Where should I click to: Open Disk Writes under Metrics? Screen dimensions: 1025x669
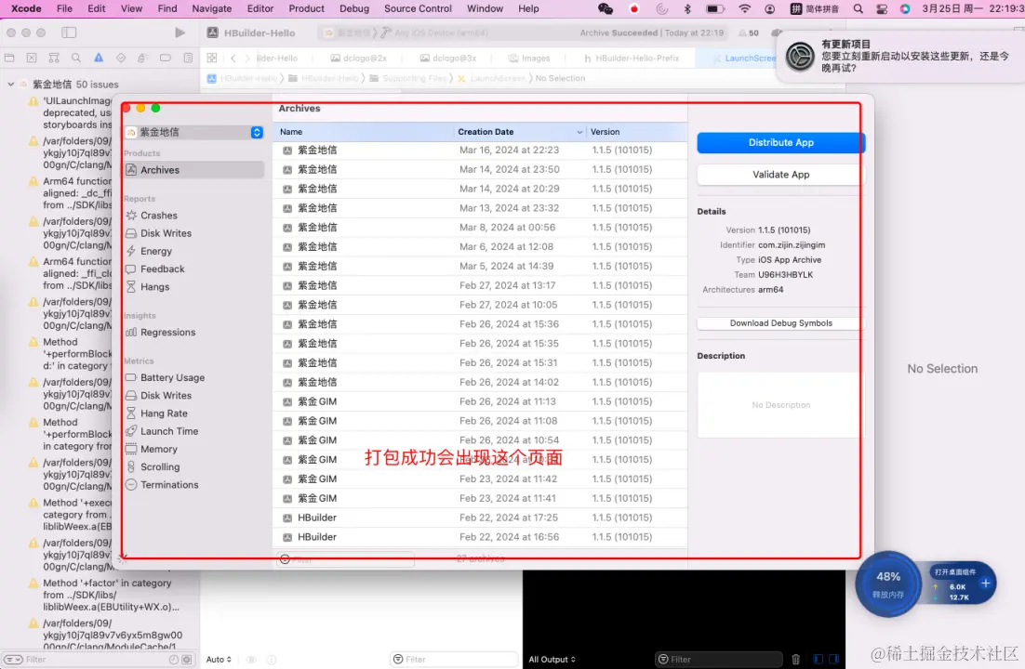(166, 395)
